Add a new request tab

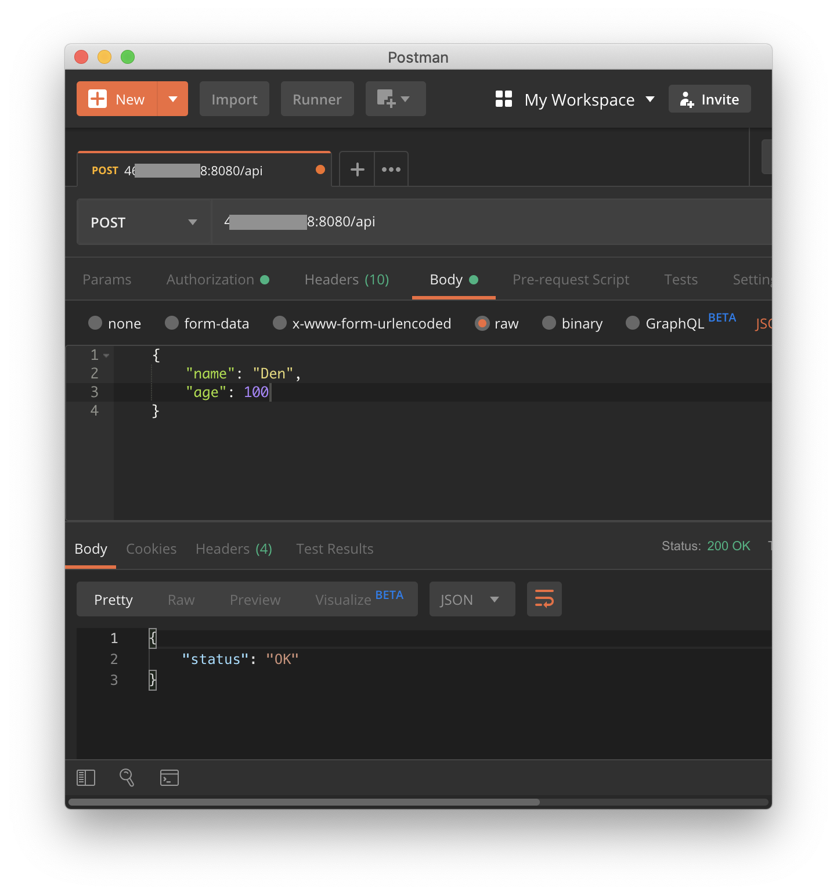coord(357,169)
